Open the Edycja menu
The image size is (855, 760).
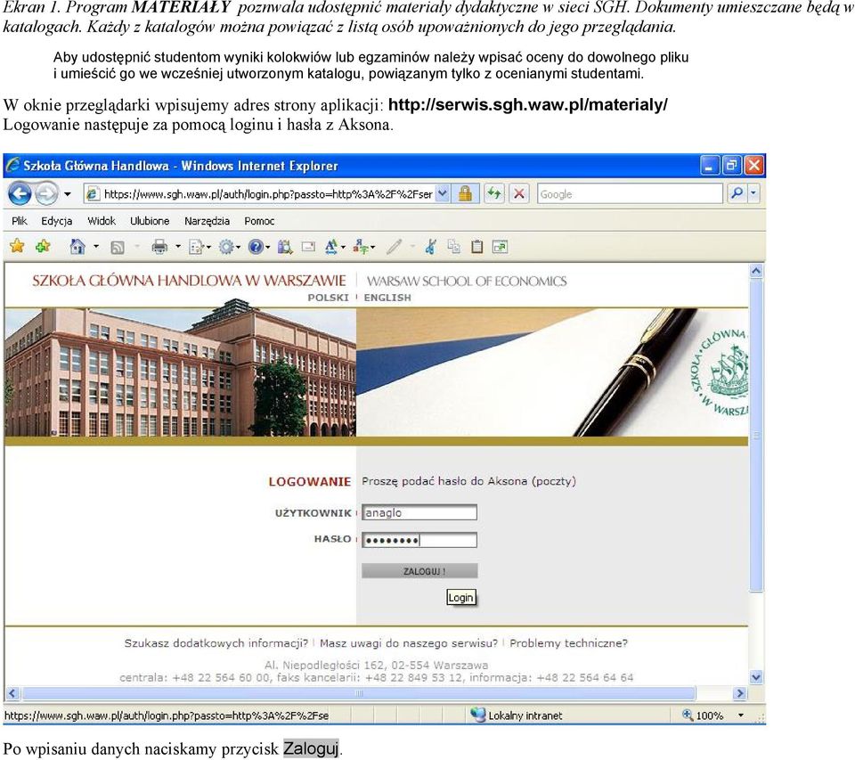click(57, 221)
